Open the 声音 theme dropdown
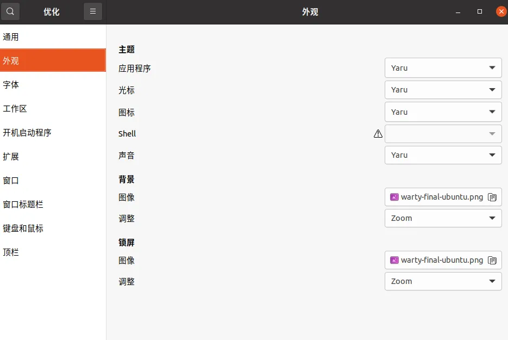Image resolution: width=508 pixels, height=340 pixels. point(443,154)
